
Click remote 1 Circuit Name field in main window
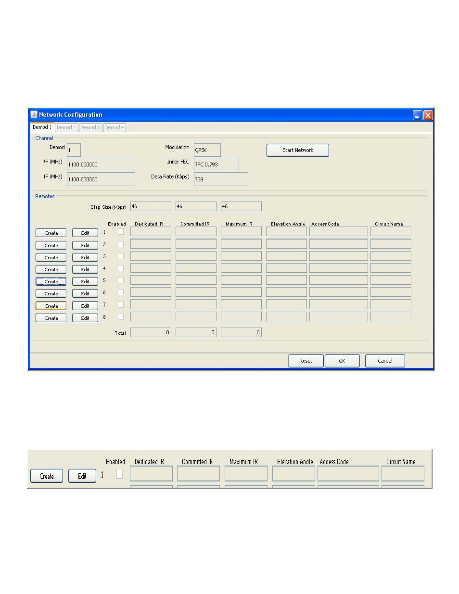point(391,231)
